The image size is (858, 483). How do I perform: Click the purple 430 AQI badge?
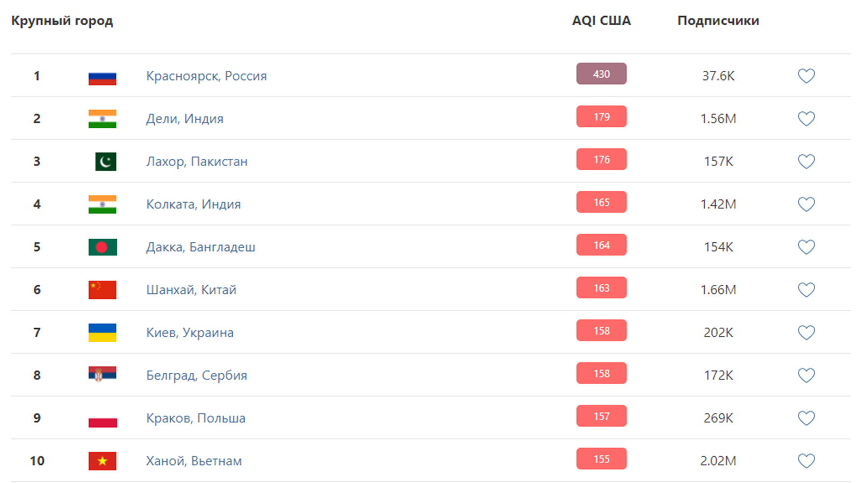click(x=601, y=74)
